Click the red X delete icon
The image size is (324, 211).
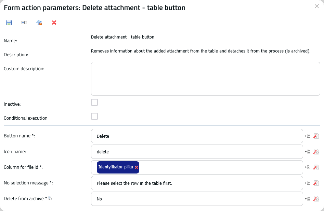[x=54, y=22]
